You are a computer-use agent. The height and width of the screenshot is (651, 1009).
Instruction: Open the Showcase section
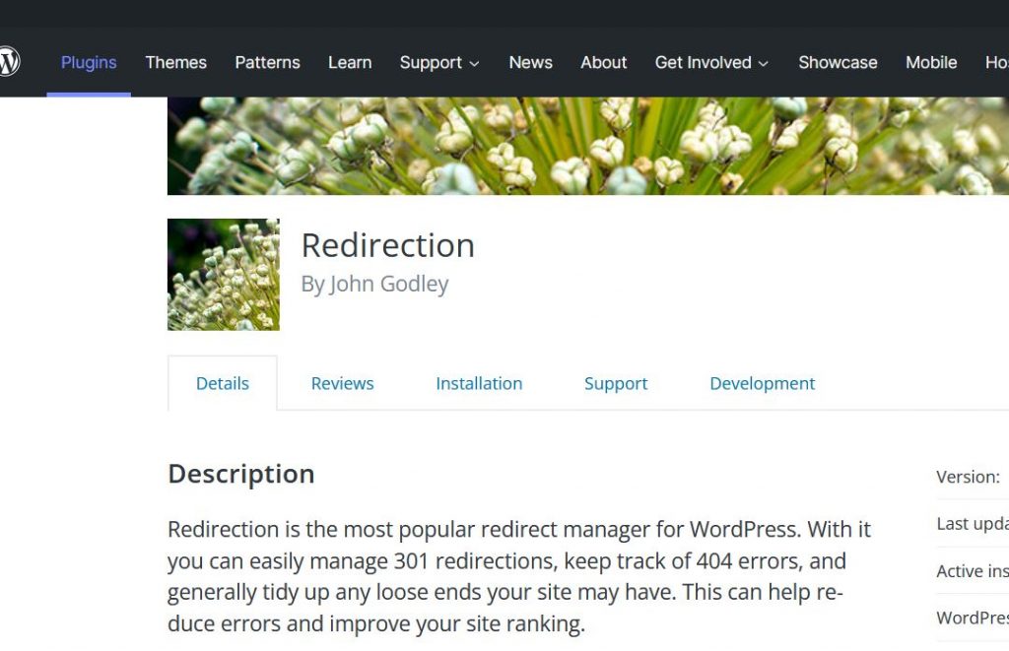(x=837, y=62)
